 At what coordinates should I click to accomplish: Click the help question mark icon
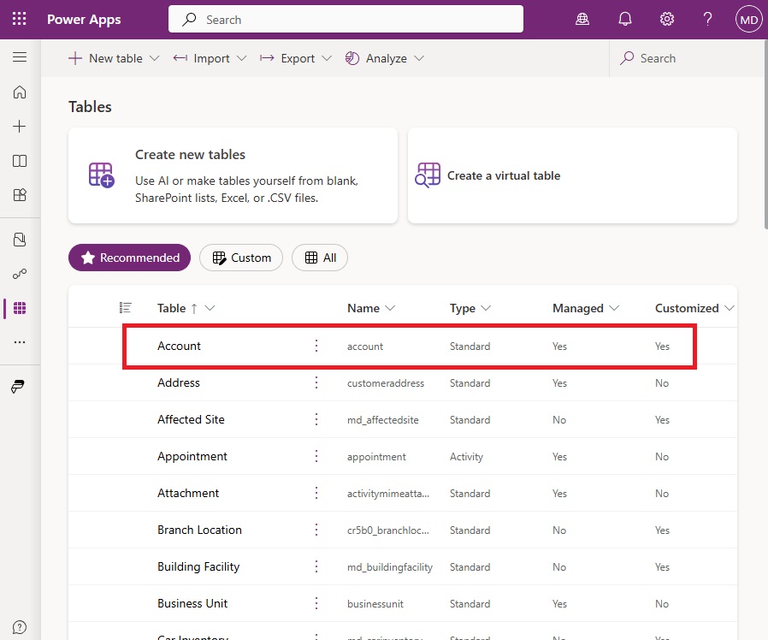click(x=707, y=19)
